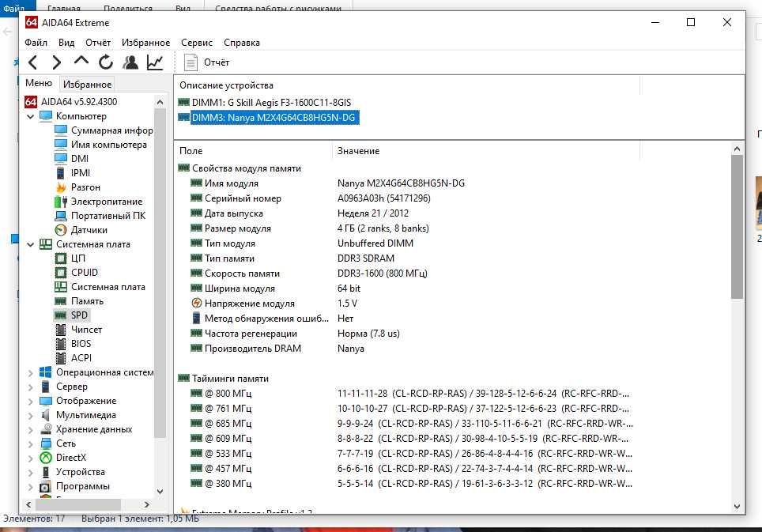Screen dimensions: 762x532
Task: Open the user management icon in the toolbar
Action: [130, 62]
